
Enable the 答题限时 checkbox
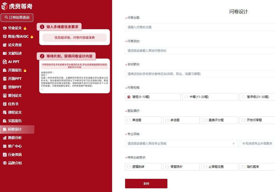[x=167, y=167]
